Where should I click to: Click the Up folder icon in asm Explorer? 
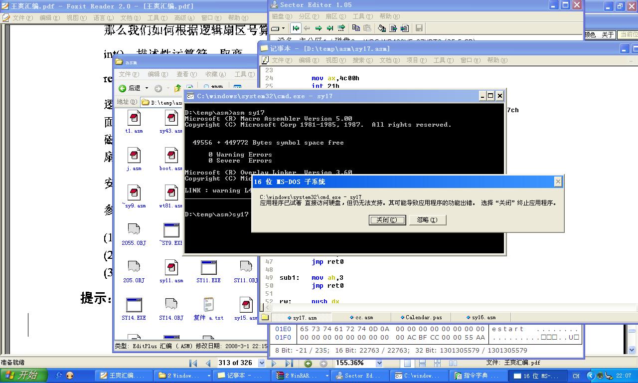pyautogui.click(x=177, y=88)
